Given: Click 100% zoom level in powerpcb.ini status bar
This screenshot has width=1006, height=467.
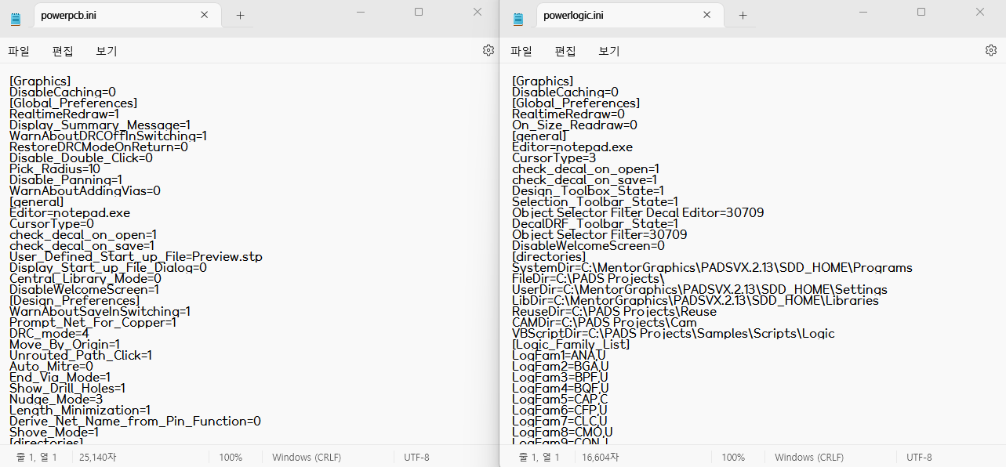Looking at the screenshot, I should pyautogui.click(x=231, y=458).
